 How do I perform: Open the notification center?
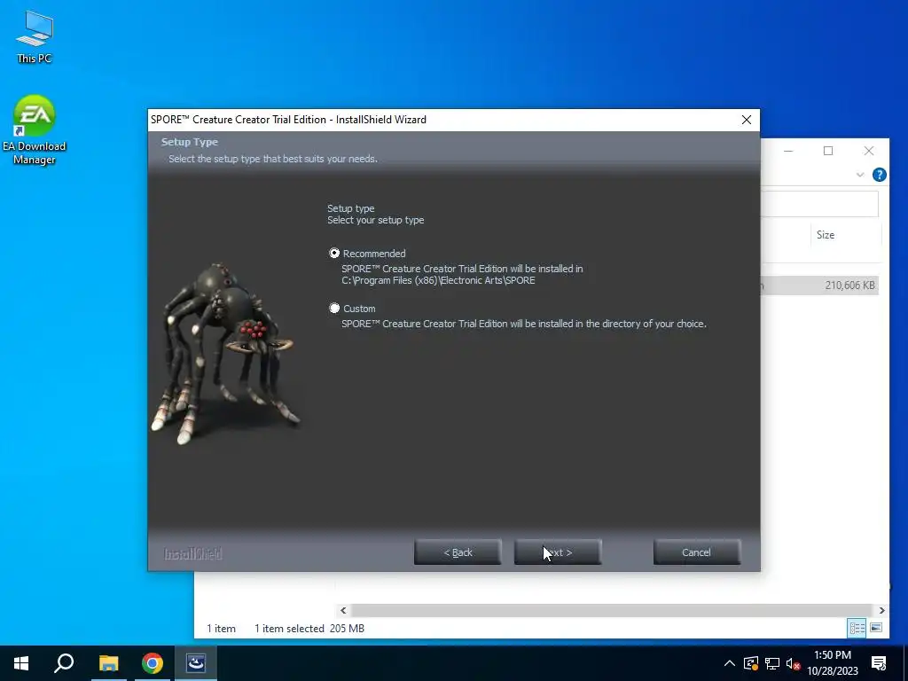point(879,663)
